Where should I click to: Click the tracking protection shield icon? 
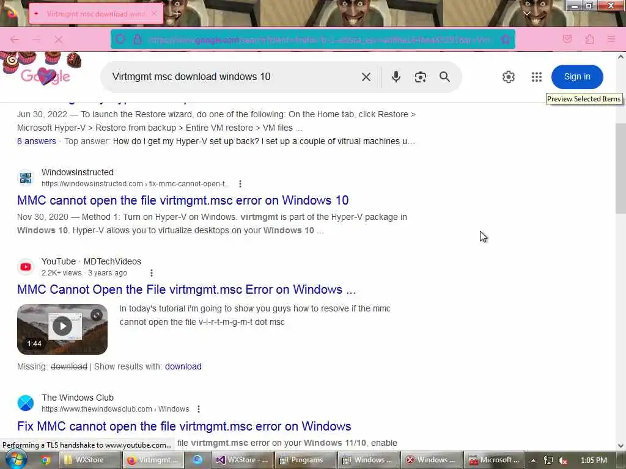coord(120,40)
